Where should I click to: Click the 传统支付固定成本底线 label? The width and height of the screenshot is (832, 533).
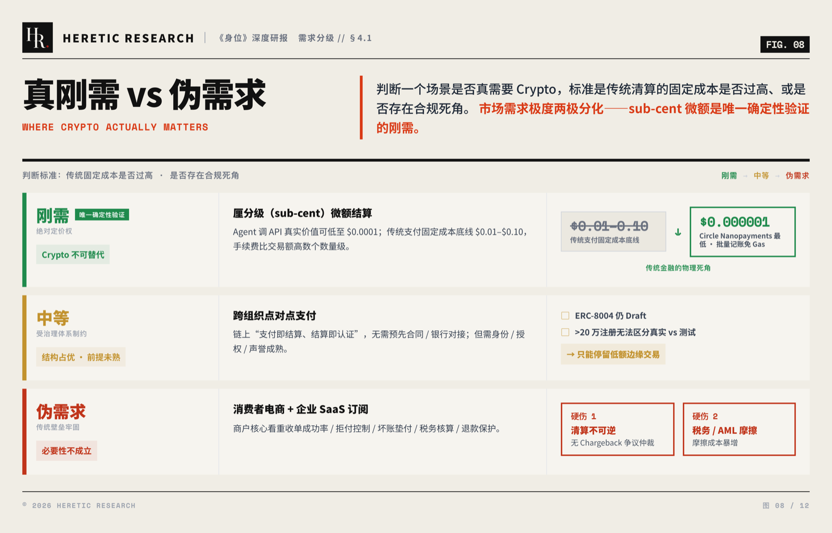(x=604, y=240)
